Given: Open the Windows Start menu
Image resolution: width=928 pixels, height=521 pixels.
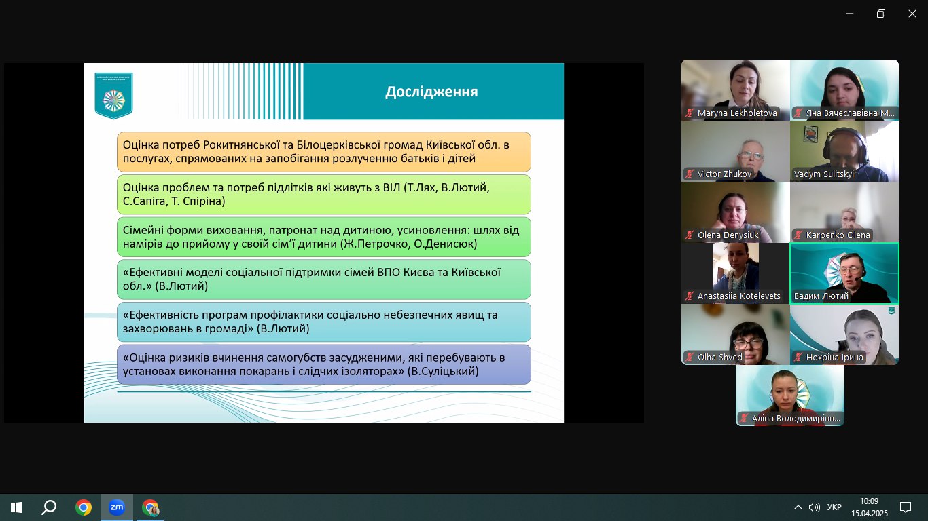Looking at the screenshot, I should pos(16,507).
